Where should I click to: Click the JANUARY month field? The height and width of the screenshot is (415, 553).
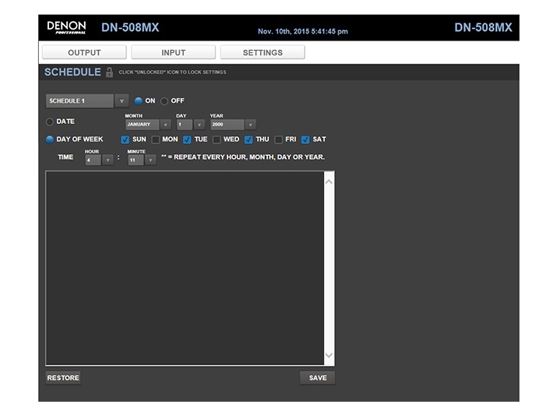(143, 125)
